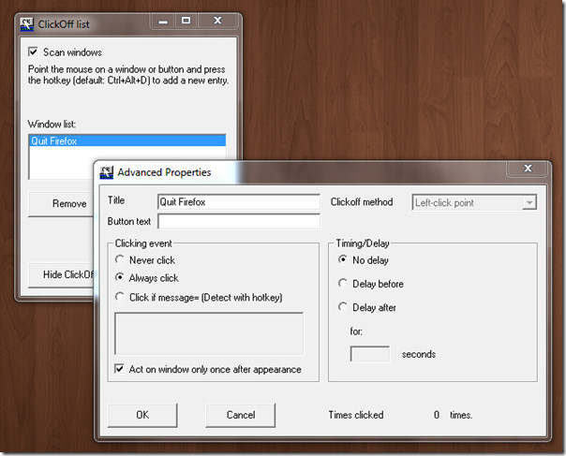Click the Times clicked label
Image resolution: width=566 pixels, height=456 pixels.
(x=356, y=415)
